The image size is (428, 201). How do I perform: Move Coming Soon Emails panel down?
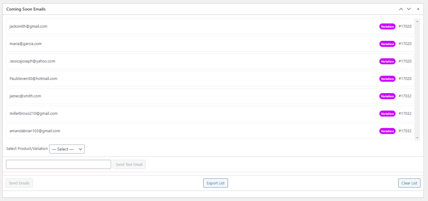409,9
